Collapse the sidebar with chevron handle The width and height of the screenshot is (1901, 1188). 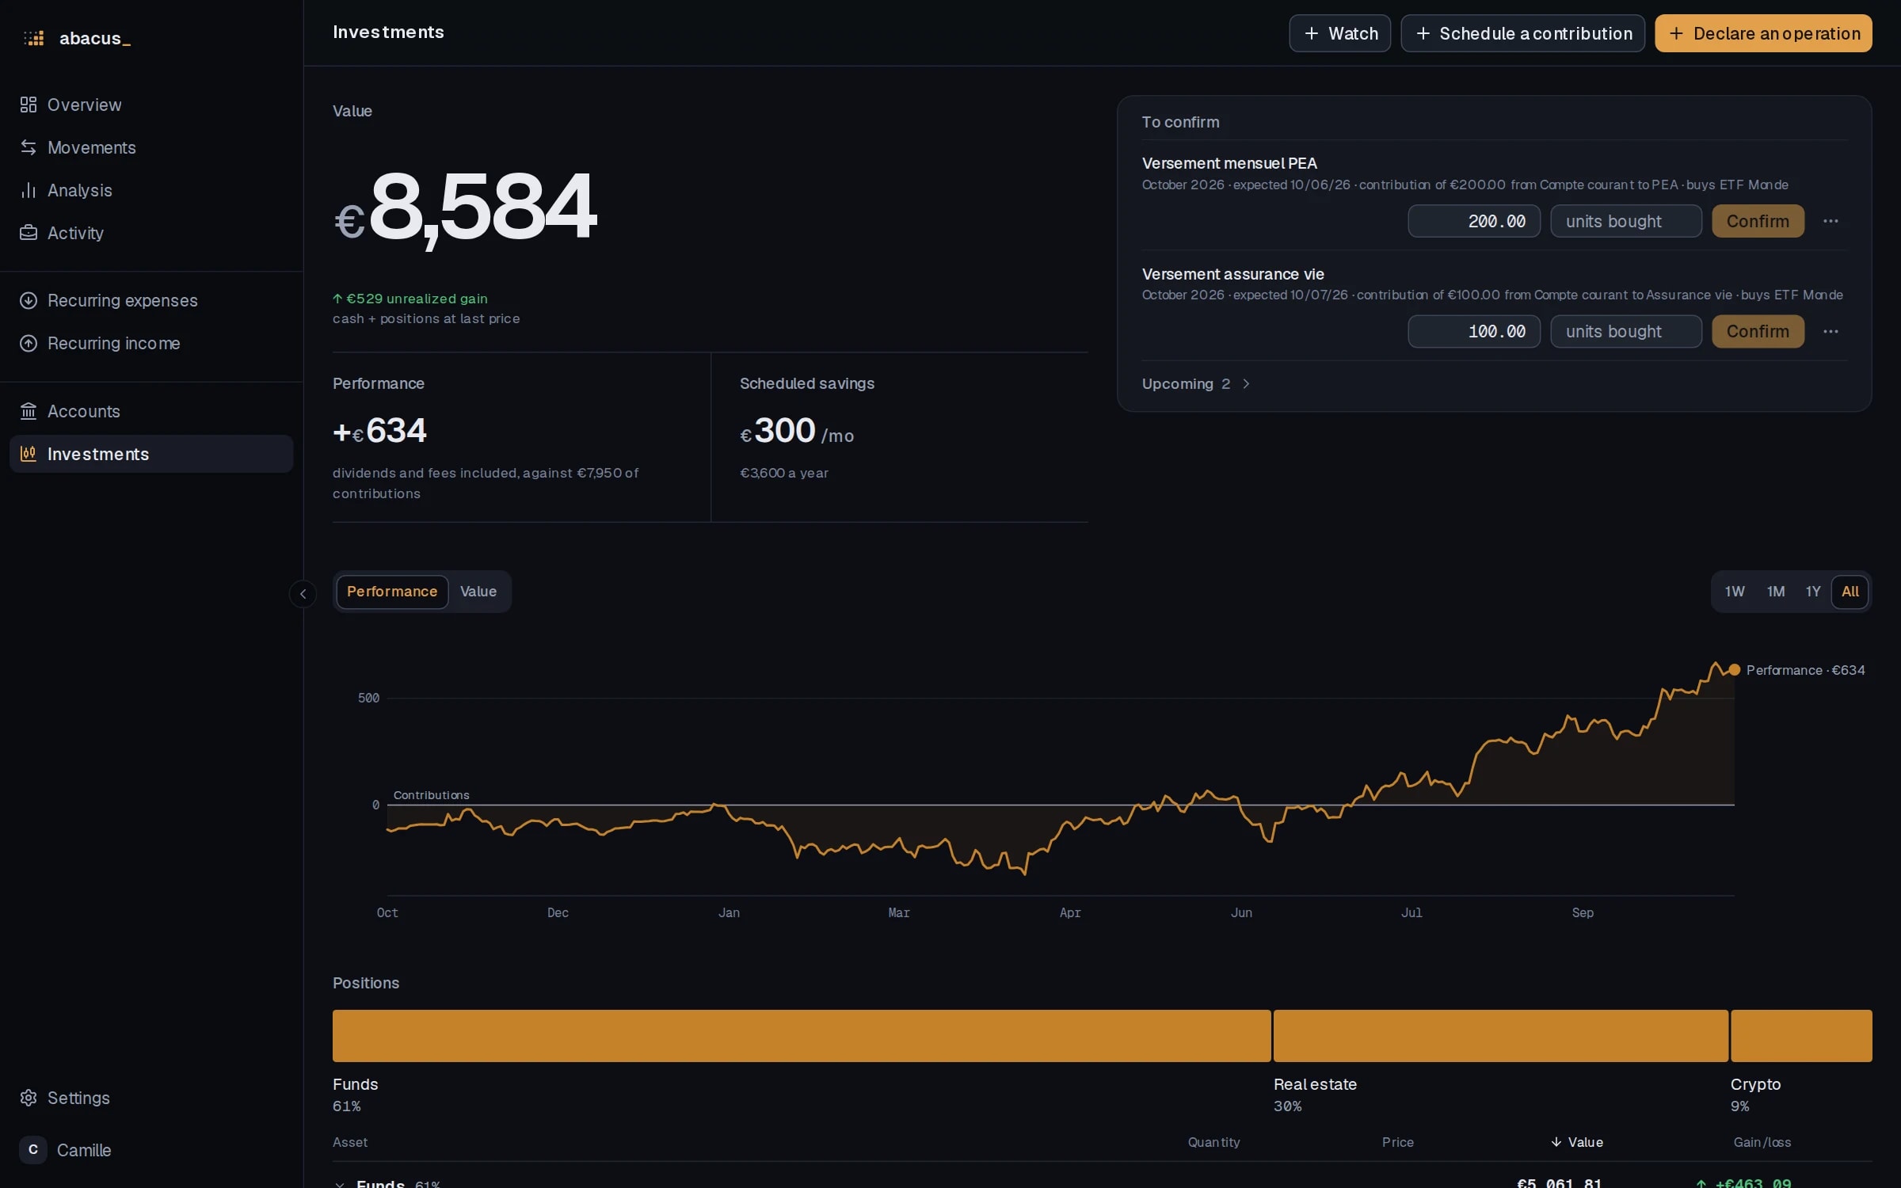(x=303, y=594)
